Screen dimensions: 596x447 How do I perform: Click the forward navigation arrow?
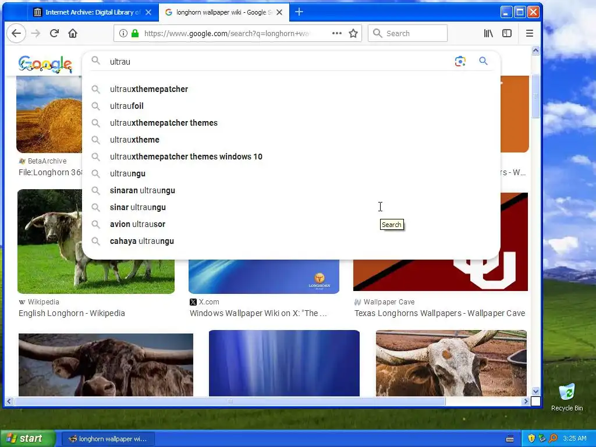[x=36, y=33]
